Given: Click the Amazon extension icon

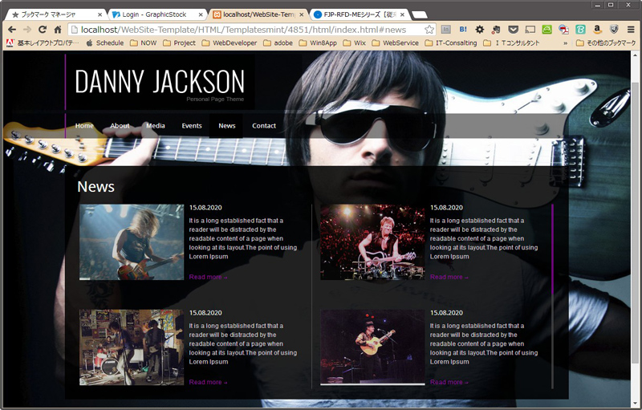Looking at the screenshot, I should click(x=597, y=30).
